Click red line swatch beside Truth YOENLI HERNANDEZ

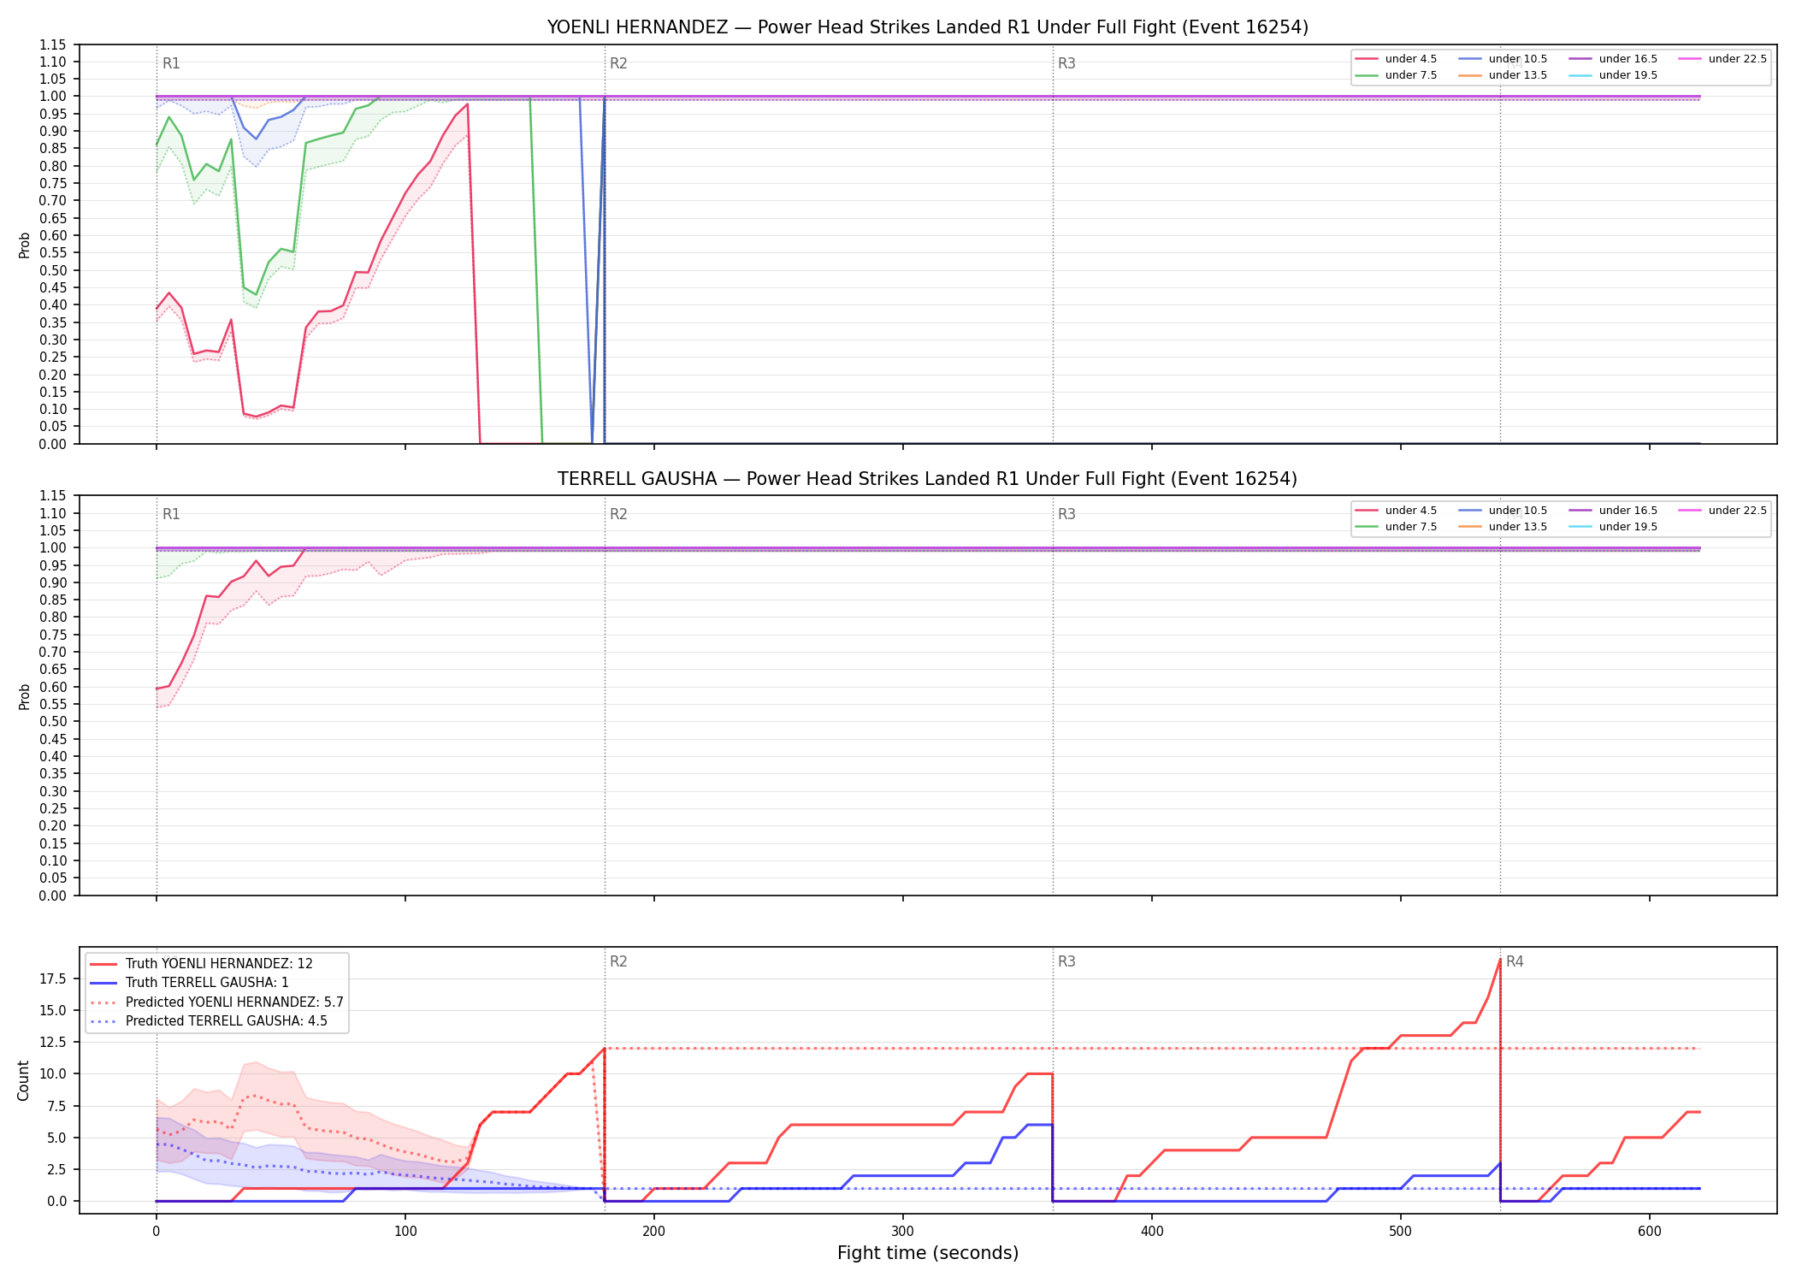[x=103, y=964]
